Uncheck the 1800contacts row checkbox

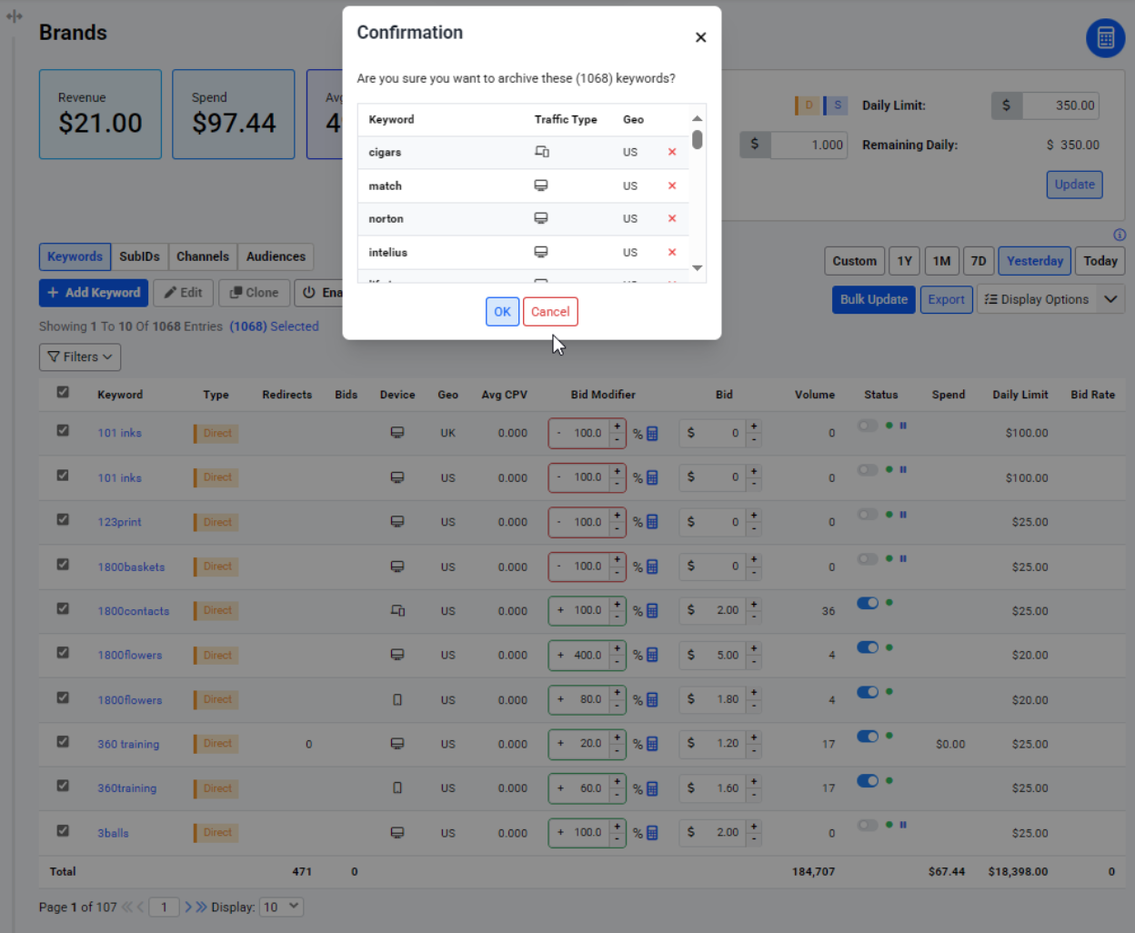tap(63, 608)
